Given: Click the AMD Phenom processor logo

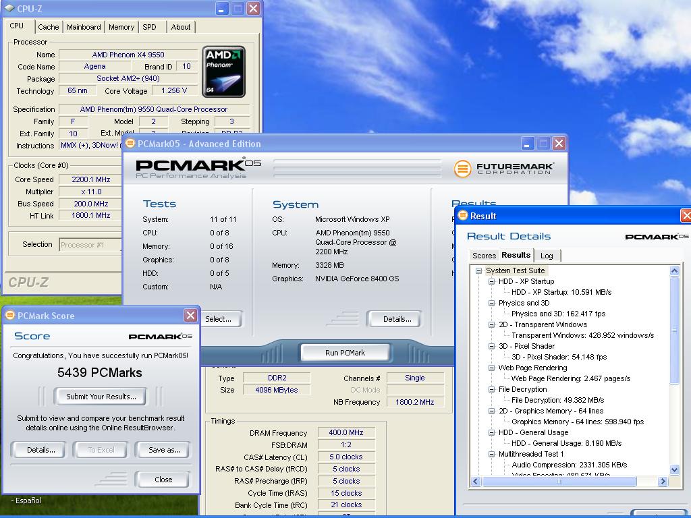Looking at the screenshot, I should click(x=223, y=71).
